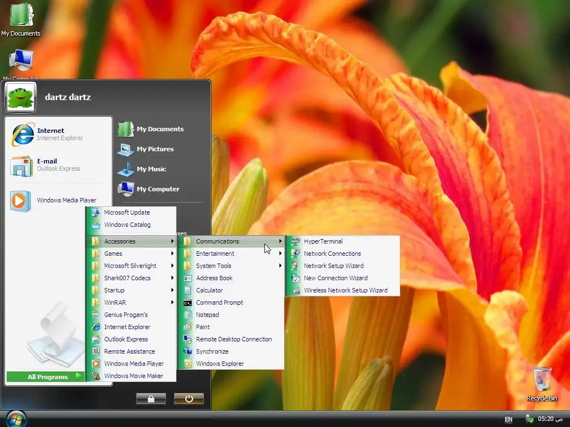The width and height of the screenshot is (570, 427).
Task: Click the Startup folder label
Action: pos(114,290)
